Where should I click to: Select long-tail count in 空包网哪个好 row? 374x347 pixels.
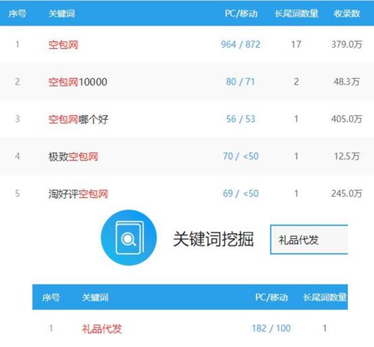tap(296, 119)
